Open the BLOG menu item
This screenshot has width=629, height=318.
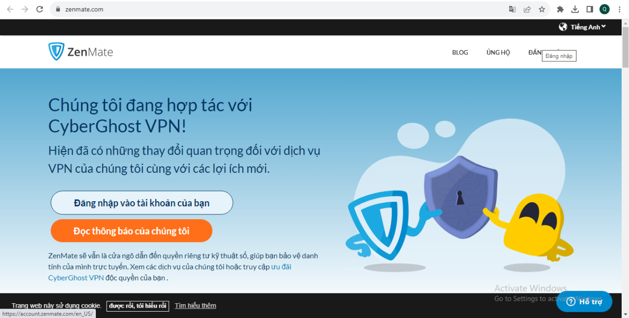click(460, 53)
